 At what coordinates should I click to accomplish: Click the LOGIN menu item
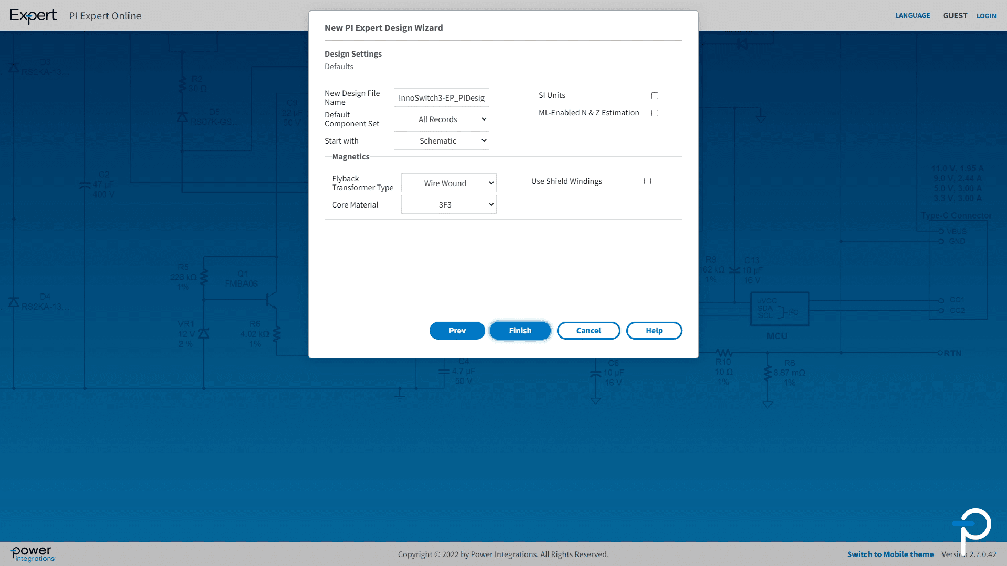tap(986, 16)
